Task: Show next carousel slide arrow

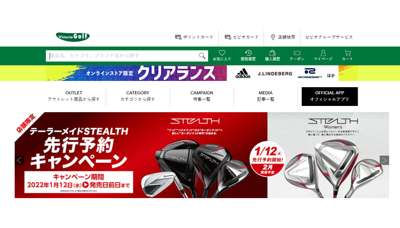Action: [x=384, y=160]
